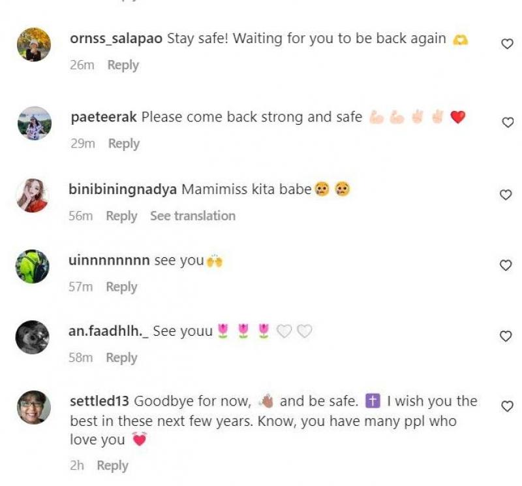Tap heart icon on binibiningnadya's comment
Viewport: 522px width, 486px height.
click(506, 195)
